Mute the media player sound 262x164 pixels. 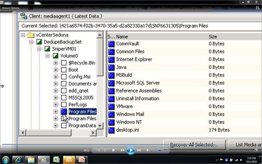coord(148,150)
